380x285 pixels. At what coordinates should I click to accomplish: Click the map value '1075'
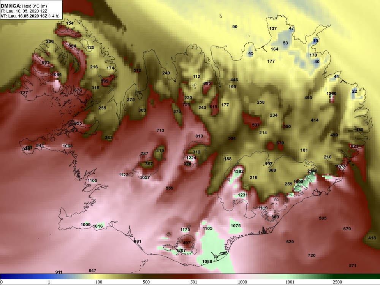pos(236,226)
